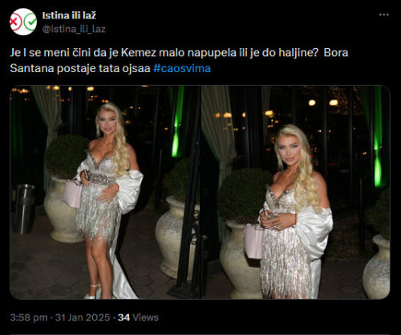Click the 31 Jan 2025 date

[x=83, y=317]
